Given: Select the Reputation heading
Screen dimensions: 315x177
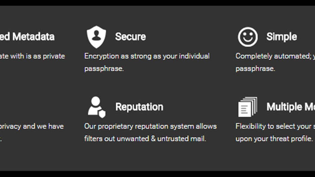Looking at the screenshot, I should pyautogui.click(x=139, y=107).
